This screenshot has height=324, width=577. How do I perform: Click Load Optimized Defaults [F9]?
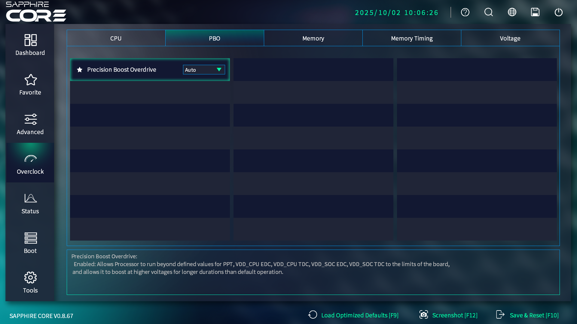click(353, 315)
